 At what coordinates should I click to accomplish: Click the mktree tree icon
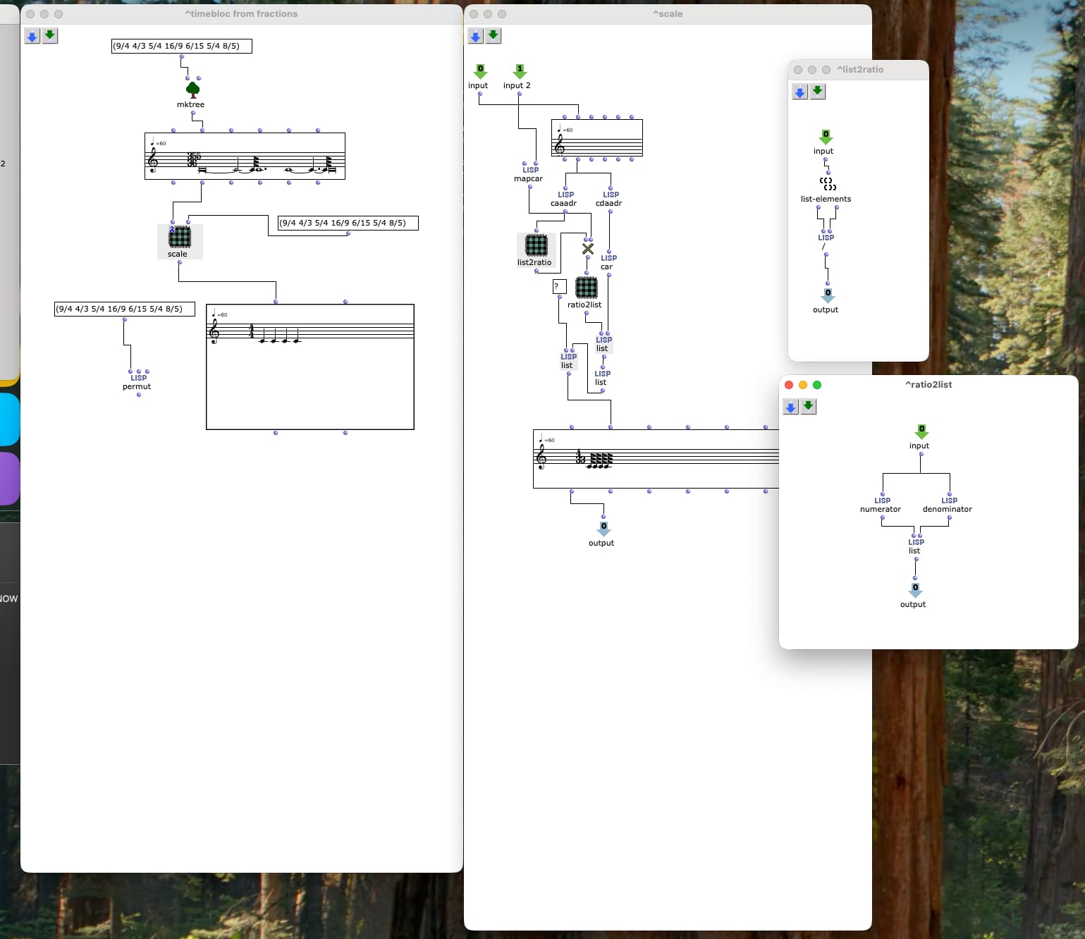pos(192,90)
